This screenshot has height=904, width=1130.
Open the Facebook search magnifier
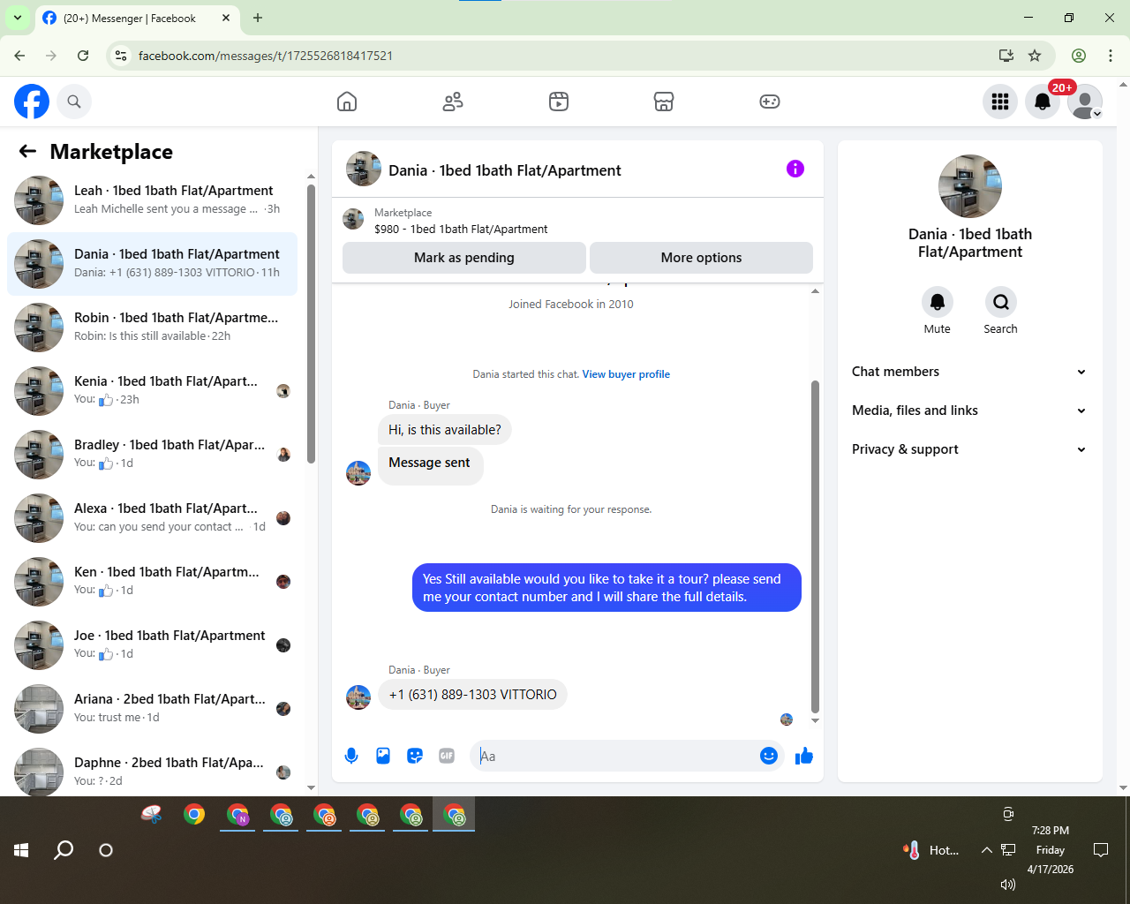click(x=74, y=102)
